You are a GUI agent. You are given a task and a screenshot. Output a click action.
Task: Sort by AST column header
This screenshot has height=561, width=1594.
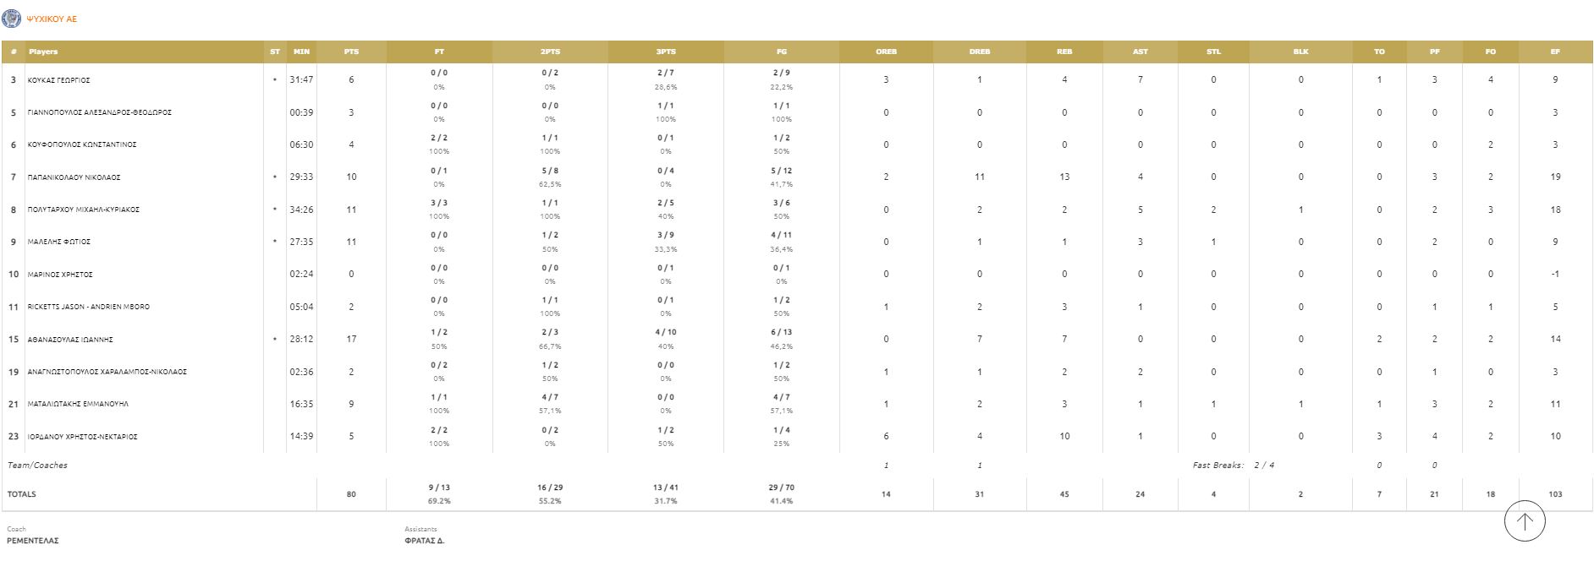1140,52
